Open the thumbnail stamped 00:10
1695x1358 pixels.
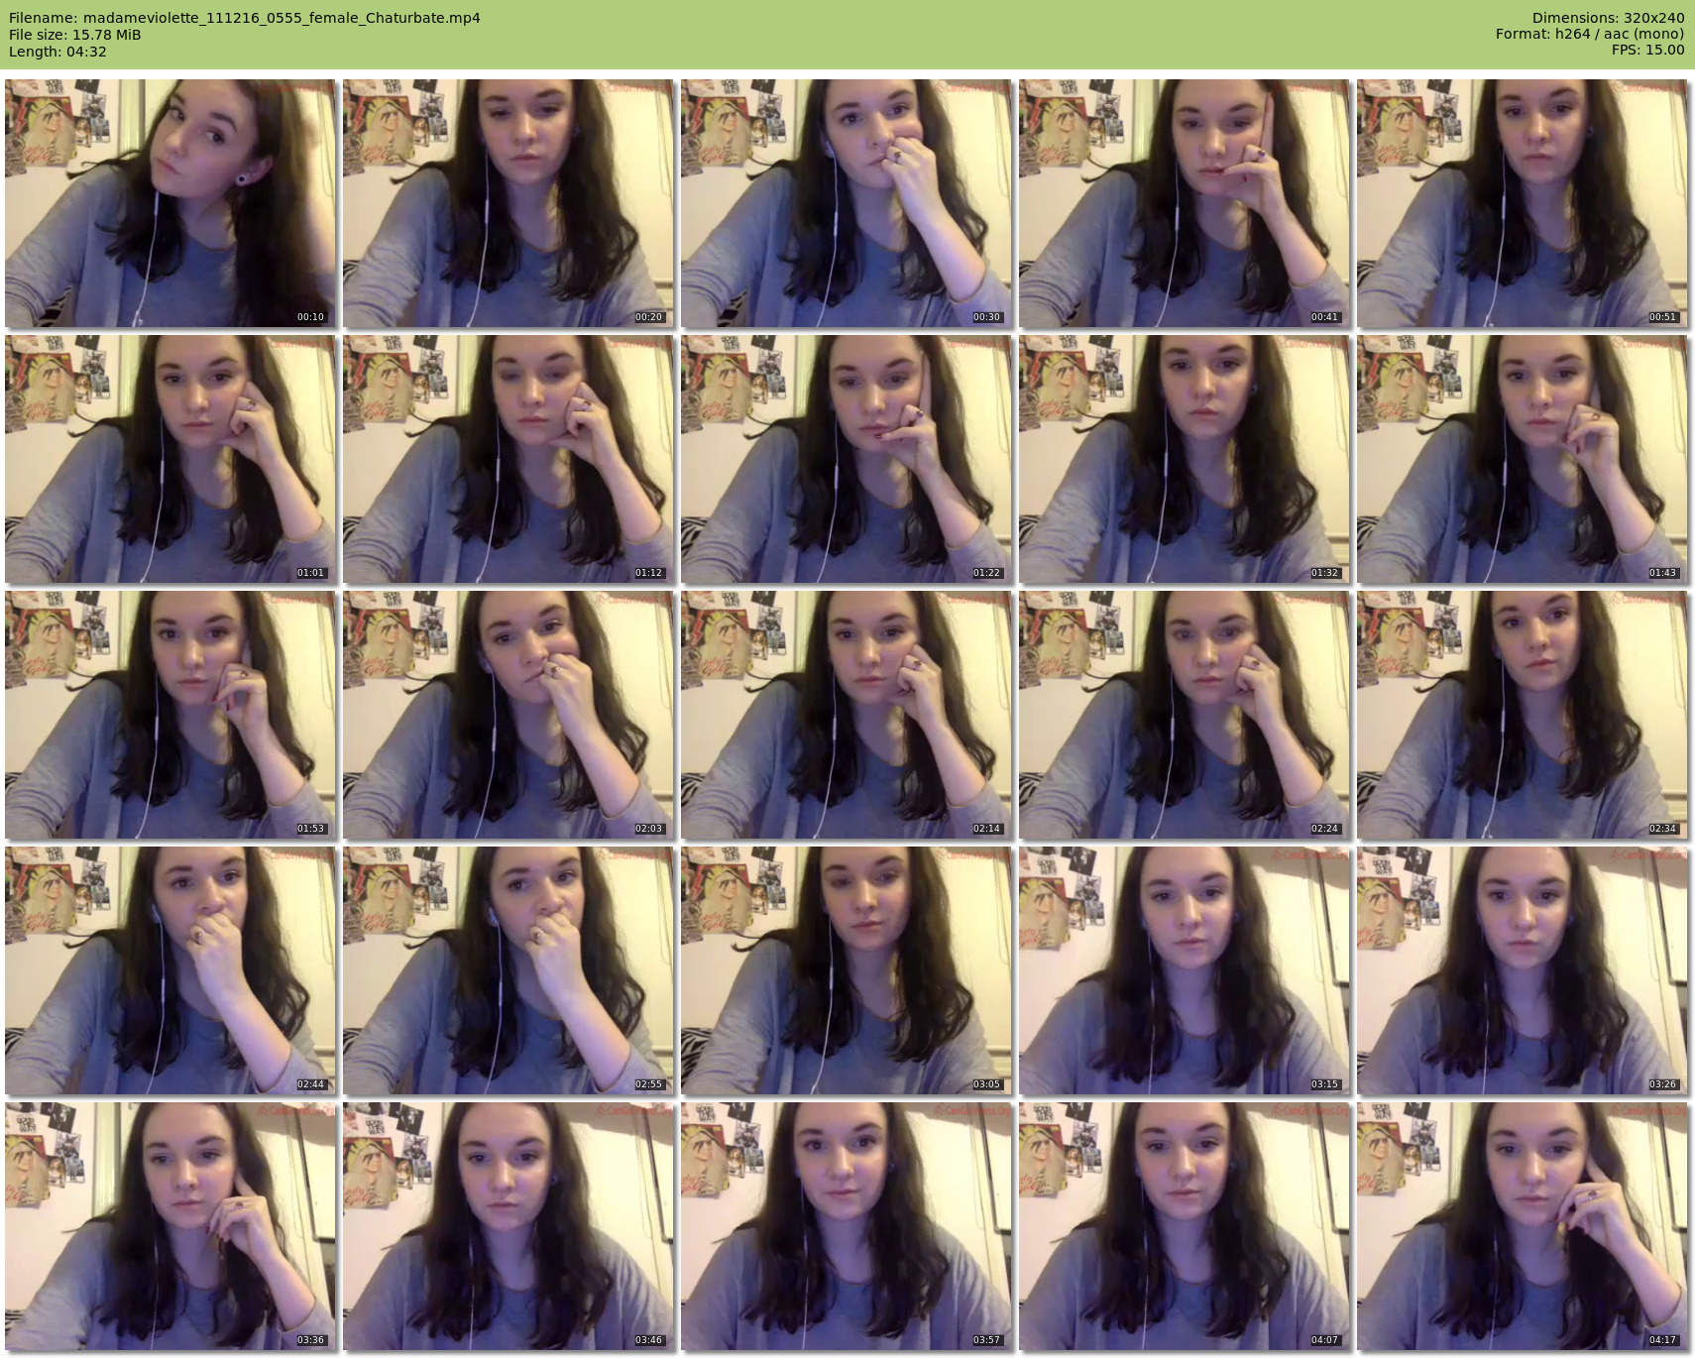[x=170, y=203]
